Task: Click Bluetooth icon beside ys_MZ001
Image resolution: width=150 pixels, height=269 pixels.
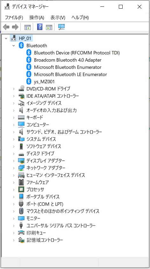Action: [x=29, y=81]
